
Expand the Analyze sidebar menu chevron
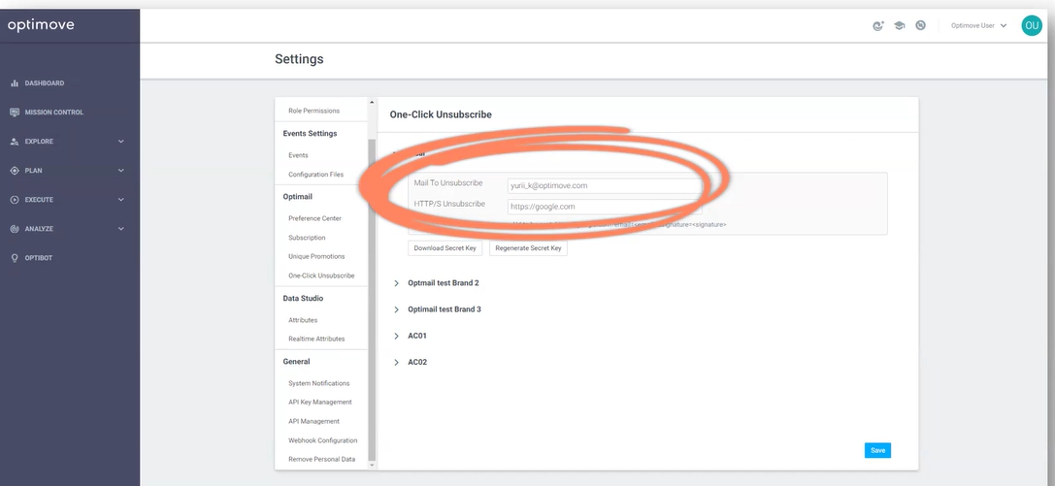121,229
